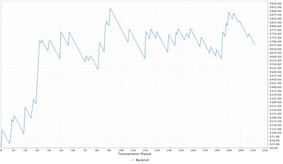The image size is (283, 164).
Task: Click the $500.00 y-axis label
Action: click(x=275, y=72)
